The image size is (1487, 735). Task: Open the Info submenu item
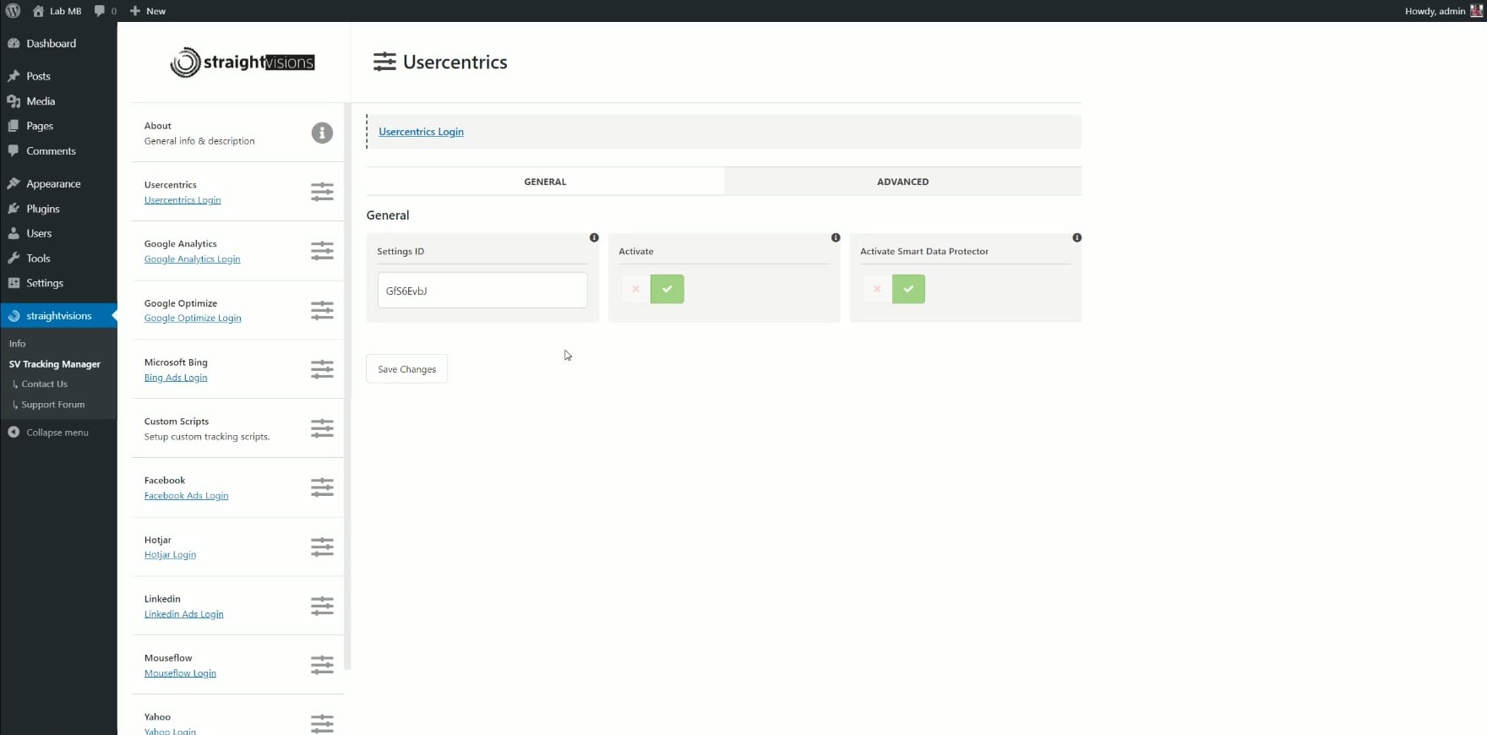[x=18, y=344]
